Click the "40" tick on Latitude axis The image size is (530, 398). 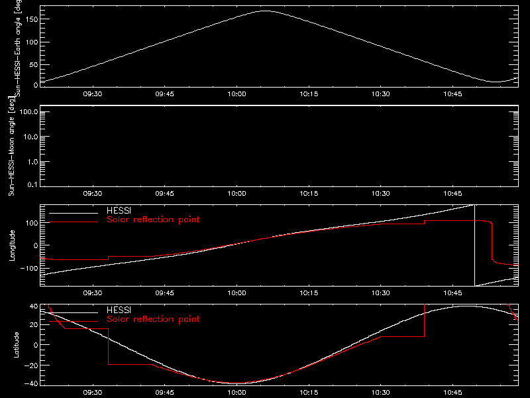coord(34,306)
